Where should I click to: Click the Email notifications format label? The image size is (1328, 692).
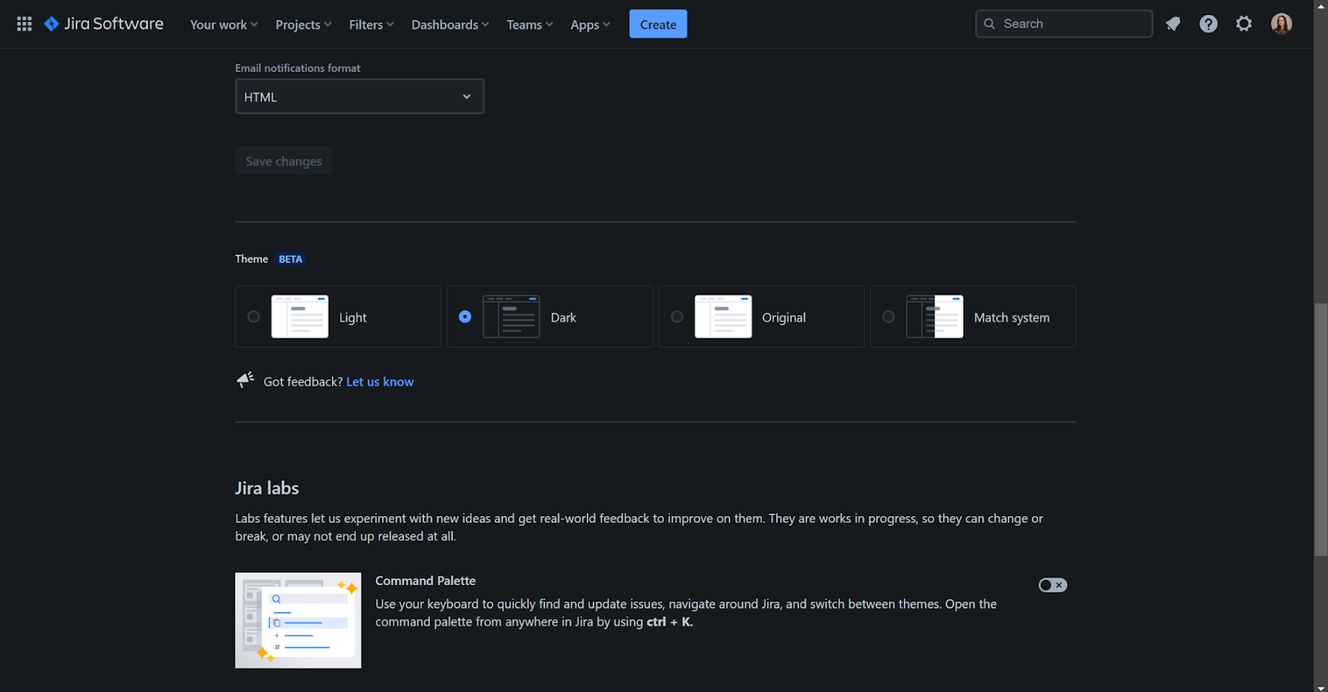(297, 68)
